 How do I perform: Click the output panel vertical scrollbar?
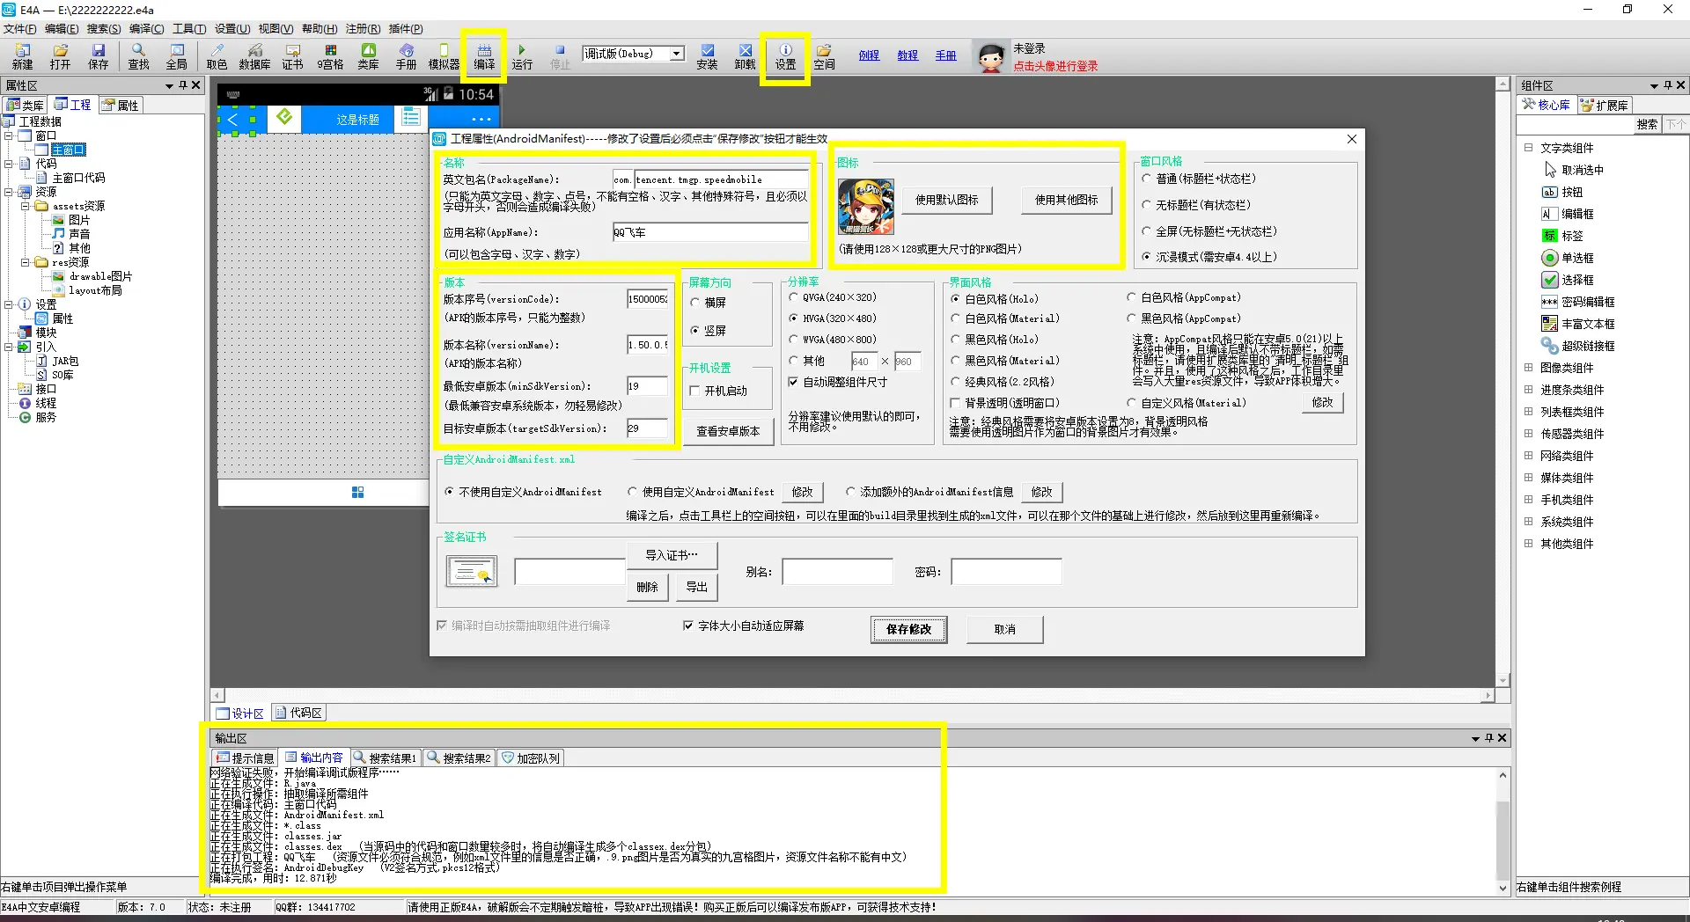(x=1503, y=831)
